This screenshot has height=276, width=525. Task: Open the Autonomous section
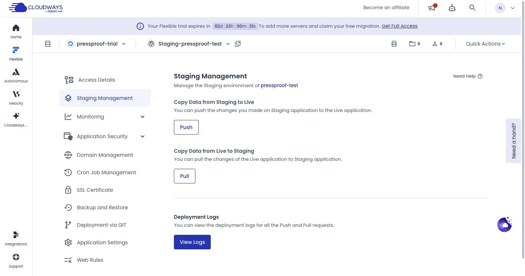click(x=16, y=76)
